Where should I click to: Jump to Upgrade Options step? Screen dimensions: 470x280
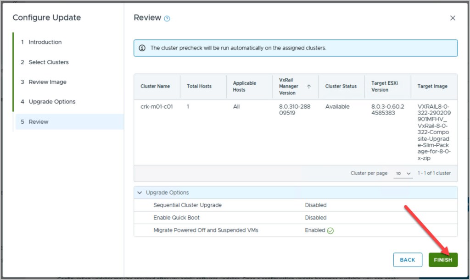click(52, 102)
